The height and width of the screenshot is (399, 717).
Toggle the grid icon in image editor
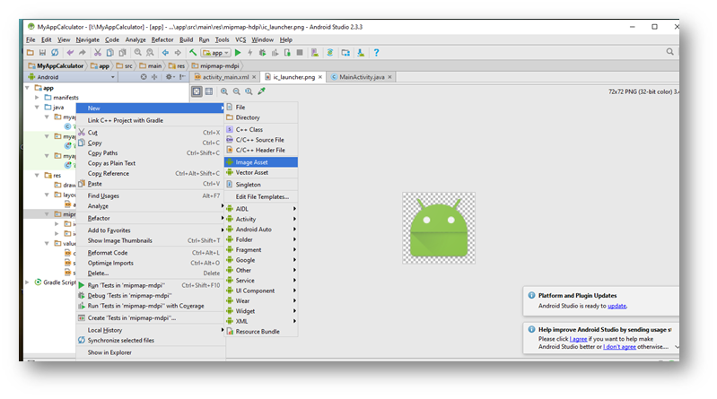point(209,91)
